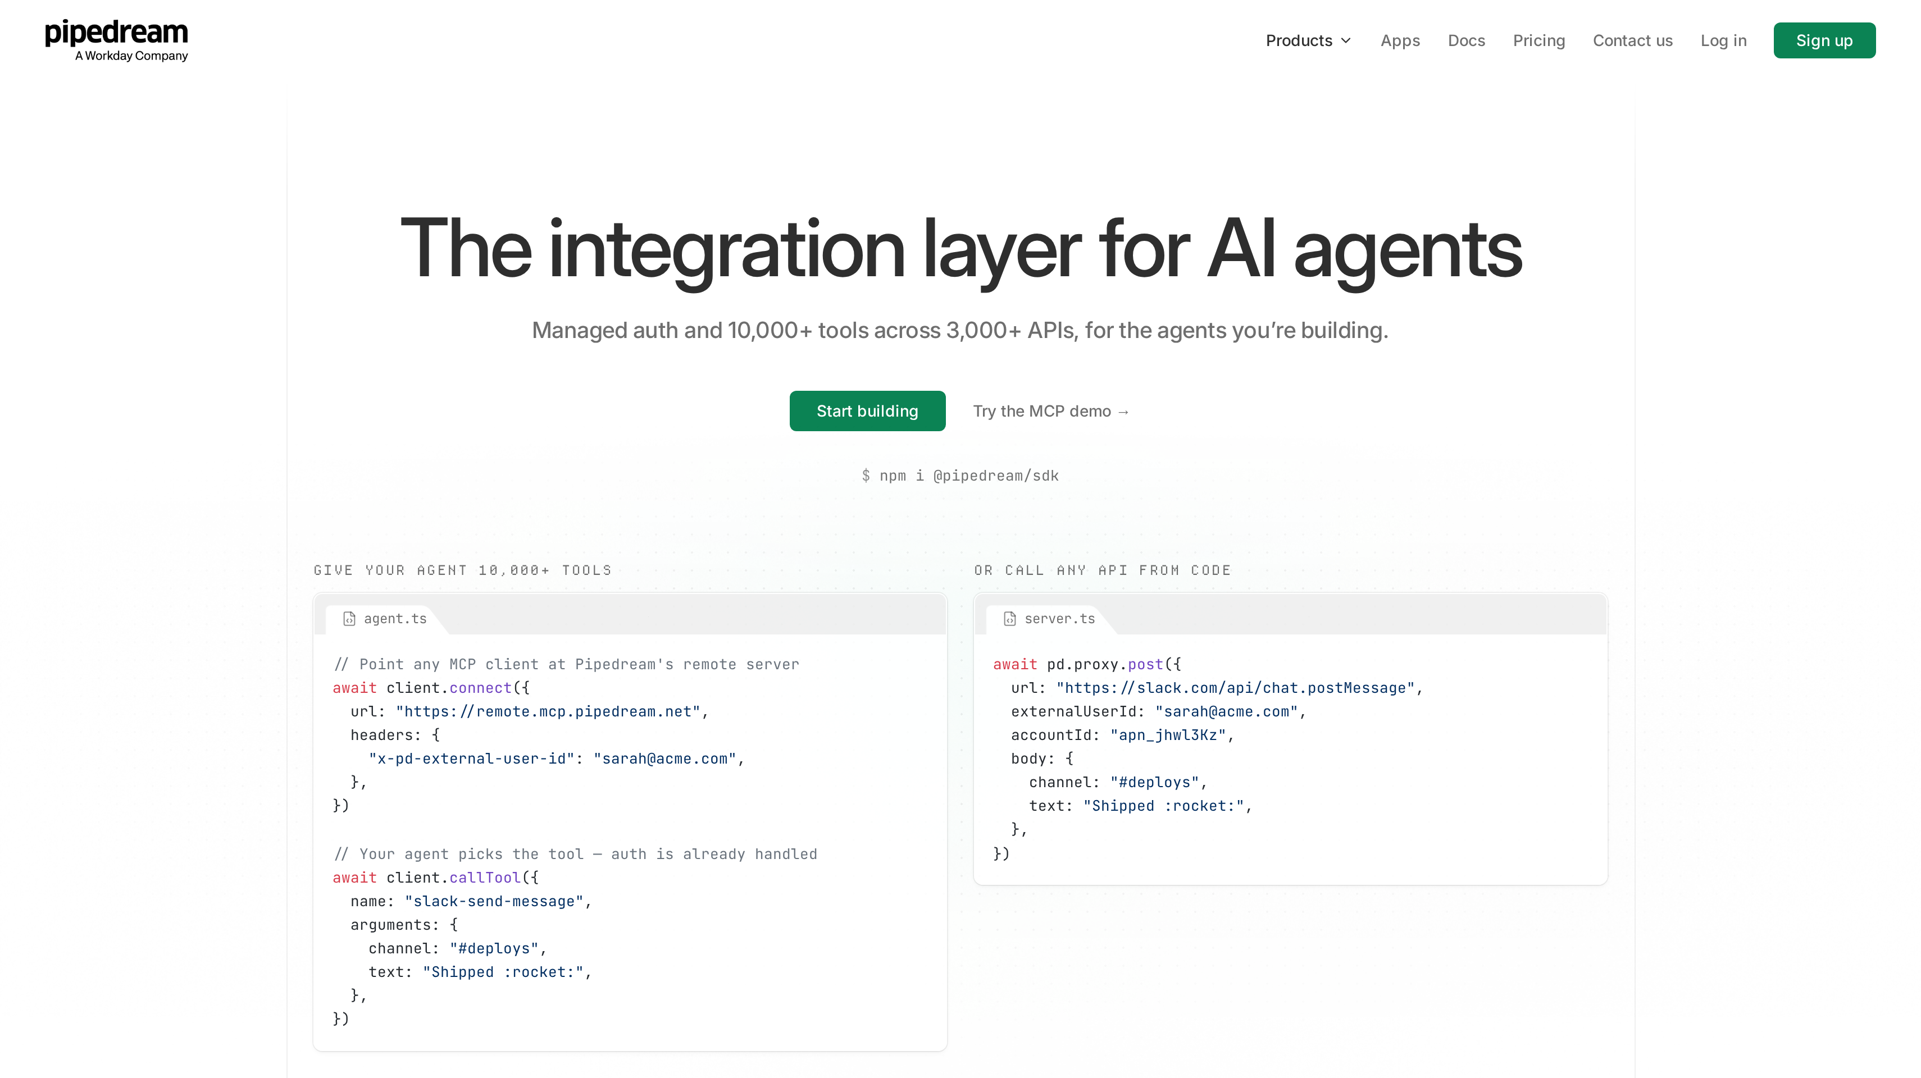Click the pd.proxy.post code line
Screen dimensions: 1921x1078
[x=1087, y=664]
